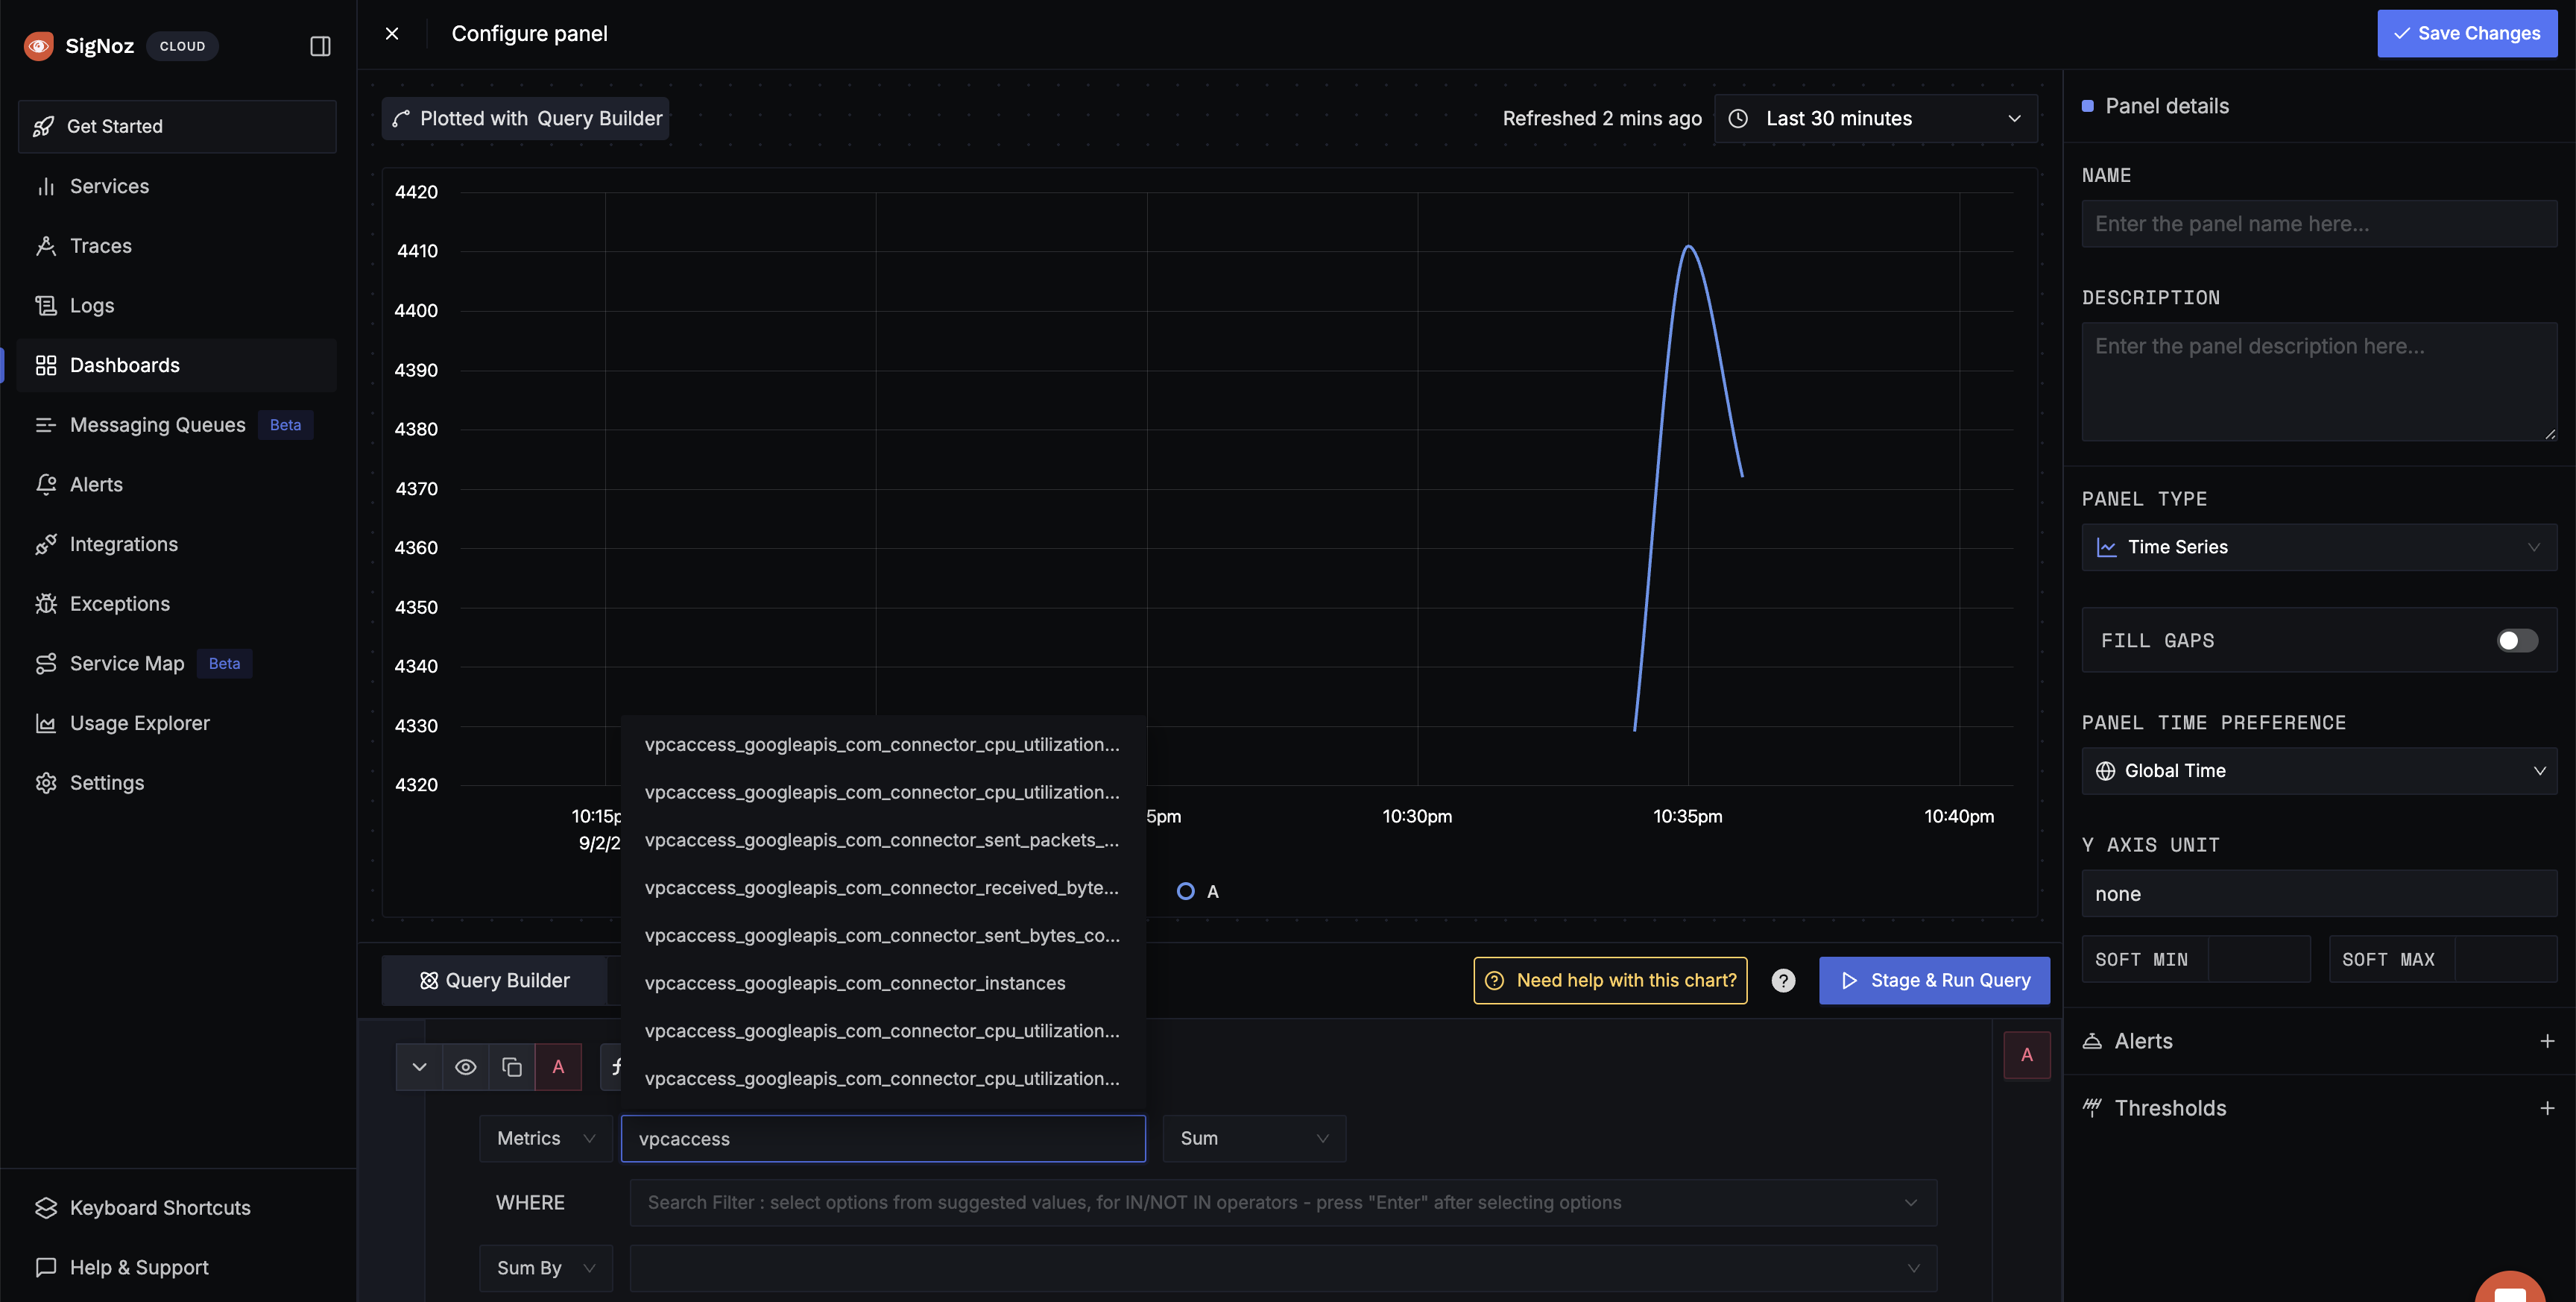This screenshot has height=1302, width=2576.
Task: Select vpcaccess connector_sent_bytes metric option
Action: [x=883, y=936]
